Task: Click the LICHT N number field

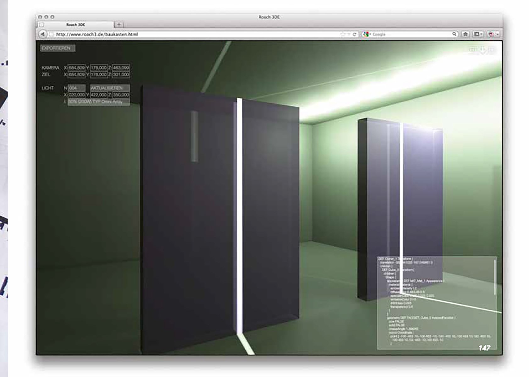Action: 76,88
